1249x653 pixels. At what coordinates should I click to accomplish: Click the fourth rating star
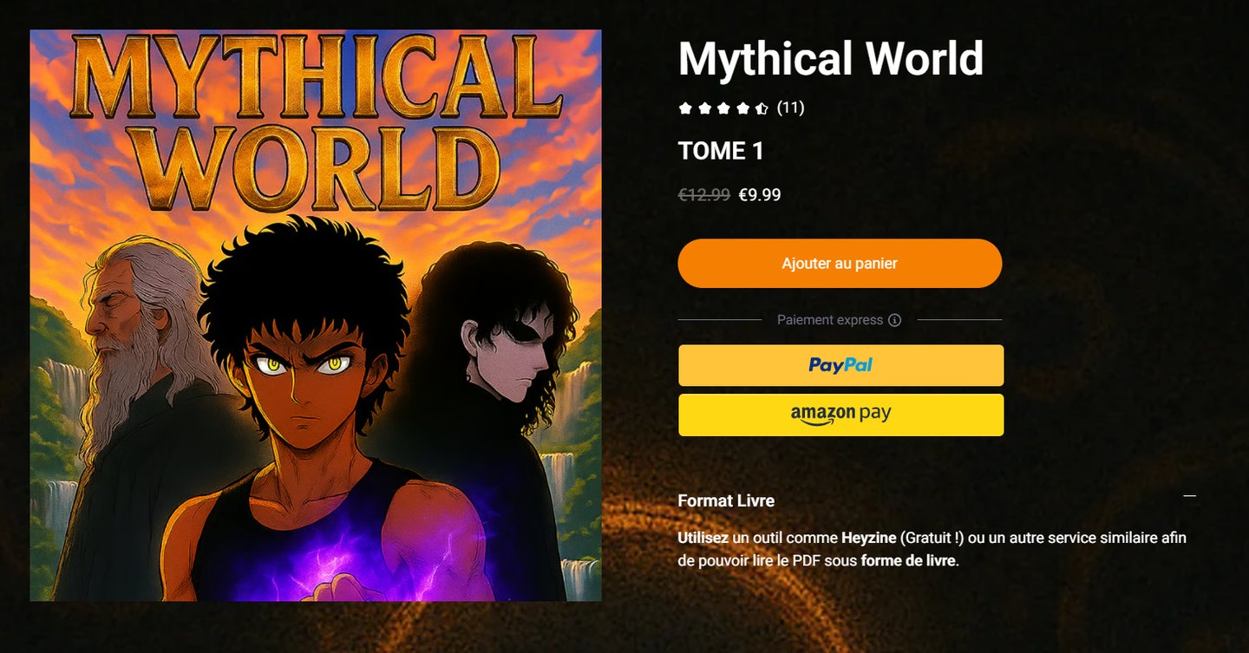742,108
